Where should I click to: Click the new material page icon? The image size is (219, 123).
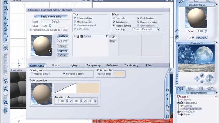pyautogui.click(x=167, y=107)
